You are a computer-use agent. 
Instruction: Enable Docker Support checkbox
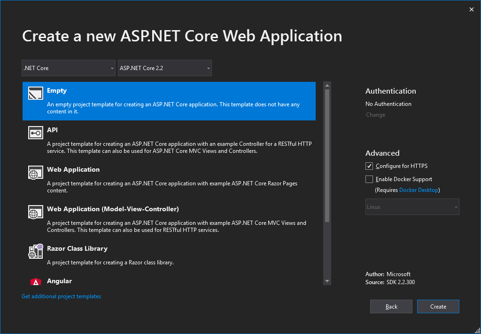(x=369, y=179)
